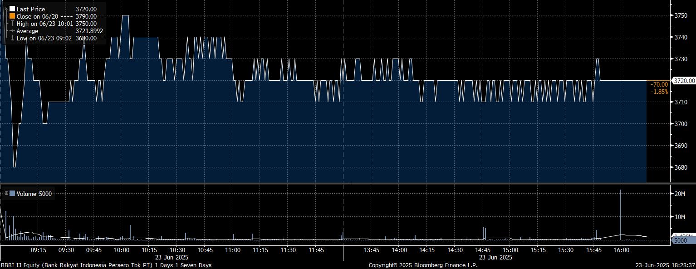Click the -1.85% change label
Screen dimensions: 696x269
(659, 92)
